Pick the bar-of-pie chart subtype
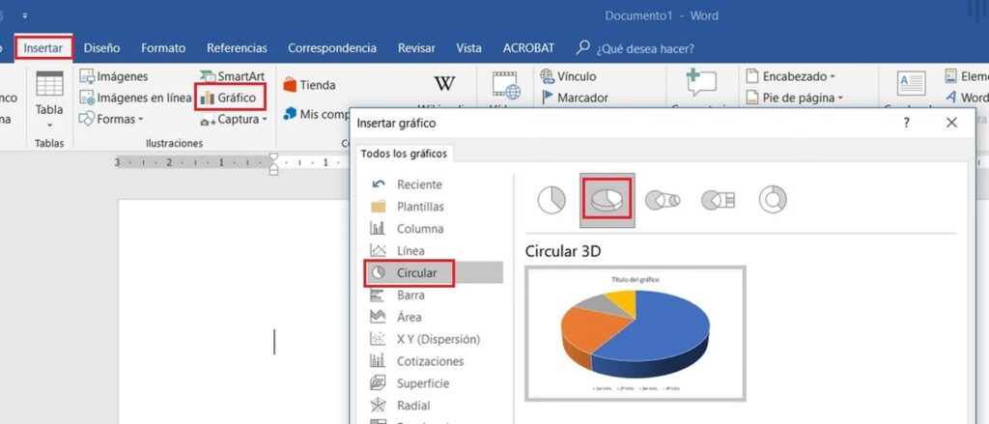This screenshot has height=424, width=989. point(718,199)
